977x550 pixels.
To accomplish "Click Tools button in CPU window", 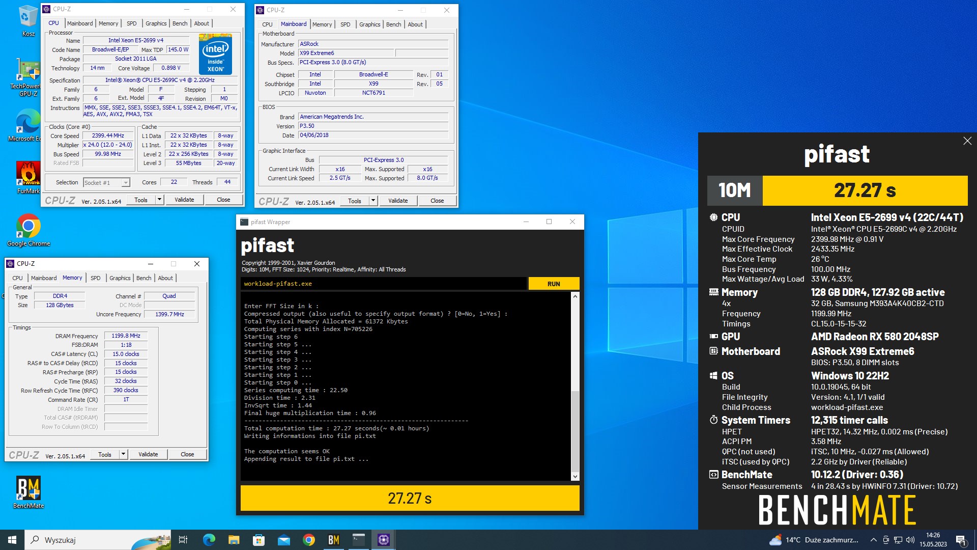I will pyautogui.click(x=141, y=200).
